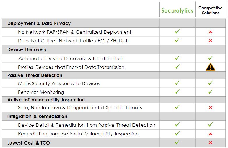Image resolution: width=228 pixels, height=148 pixels.
Task: Click Competitive checkmark for Automated Device Discovery
Action: tap(211, 58)
